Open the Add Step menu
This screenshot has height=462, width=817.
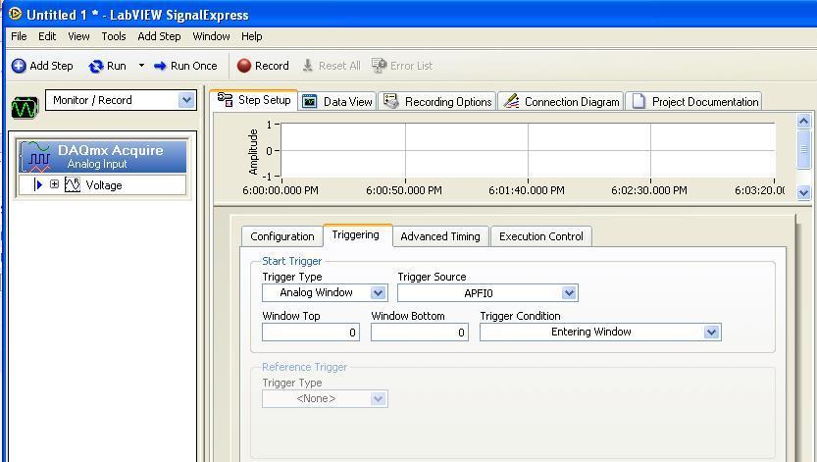click(159, 36)
